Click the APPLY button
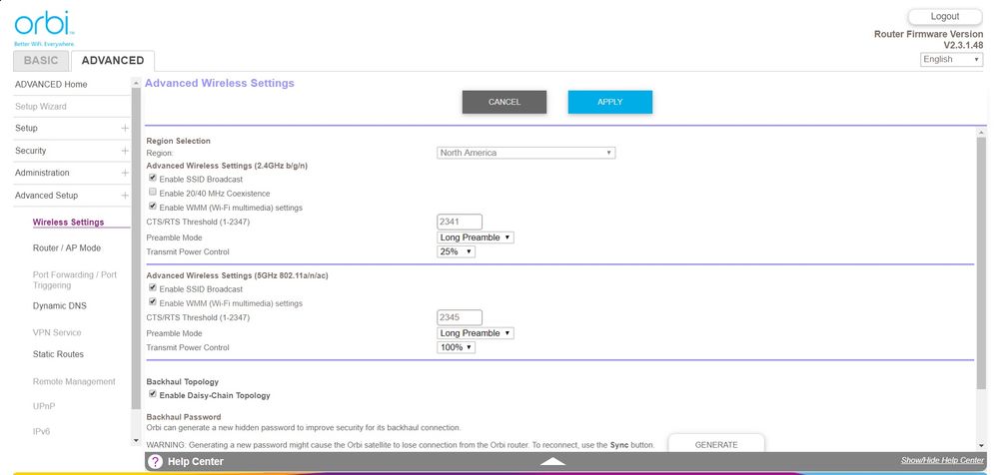The height and width of the screenshot is (475, 998). pyautogui.click(x=609, y=102)
